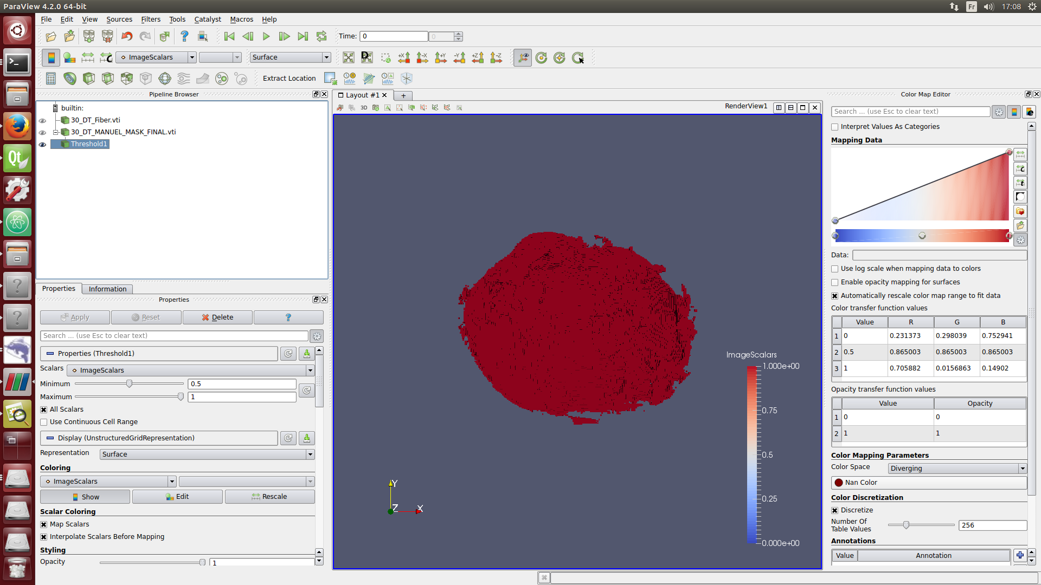The height and width of the screenshot is (585, 1041).
Task: Switch to Information tab
Action: click(x=107, y=289)
